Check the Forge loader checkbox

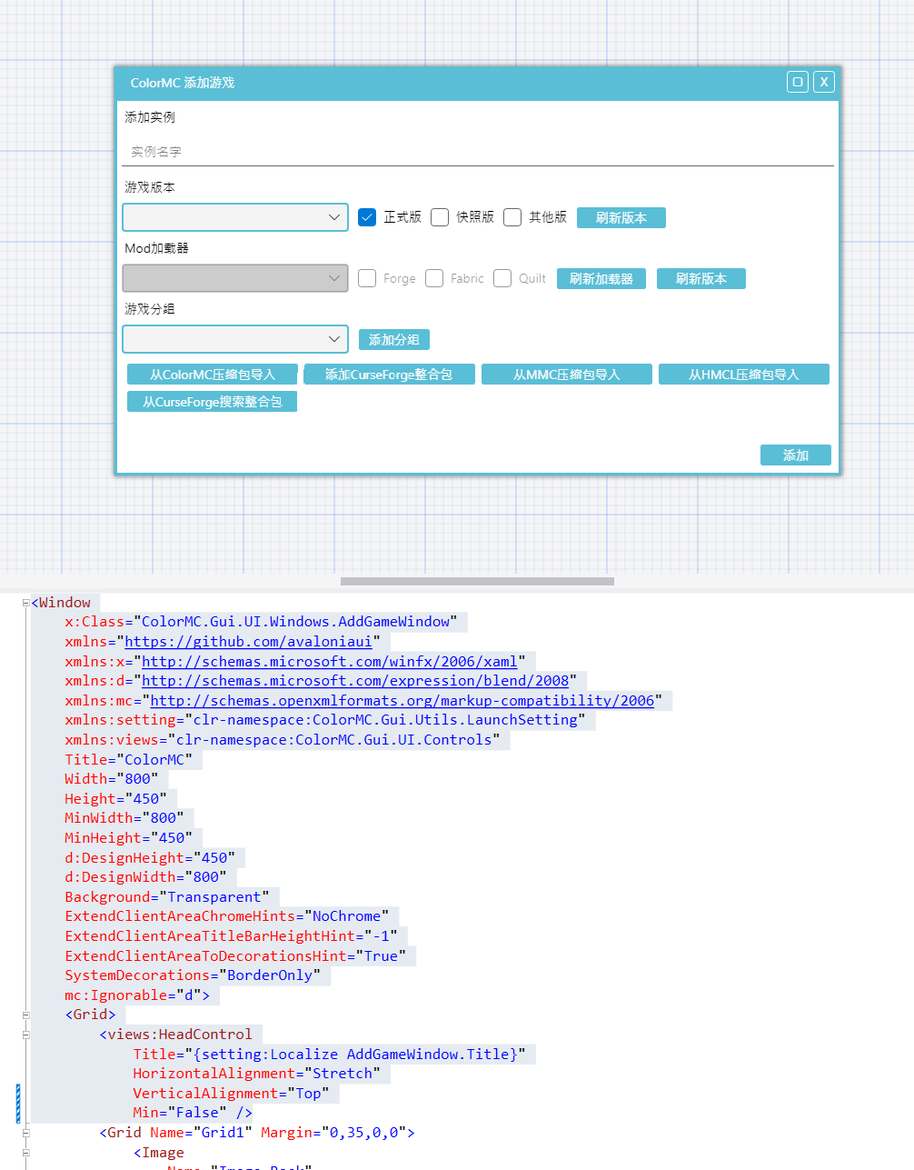367,278
